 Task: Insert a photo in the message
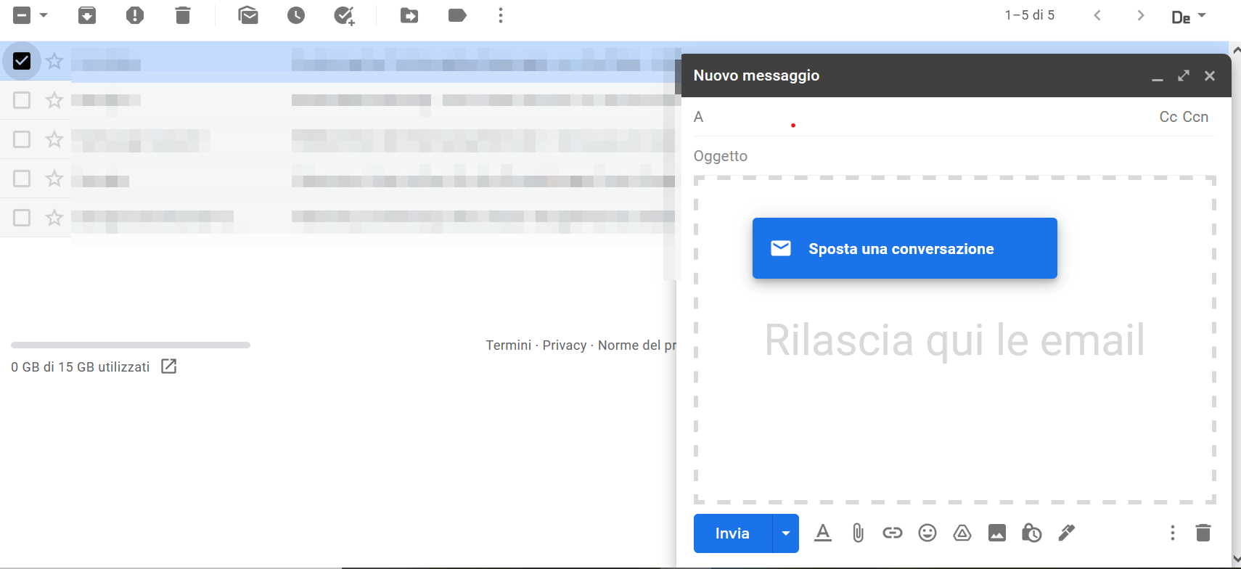click(x=997, y=533)
